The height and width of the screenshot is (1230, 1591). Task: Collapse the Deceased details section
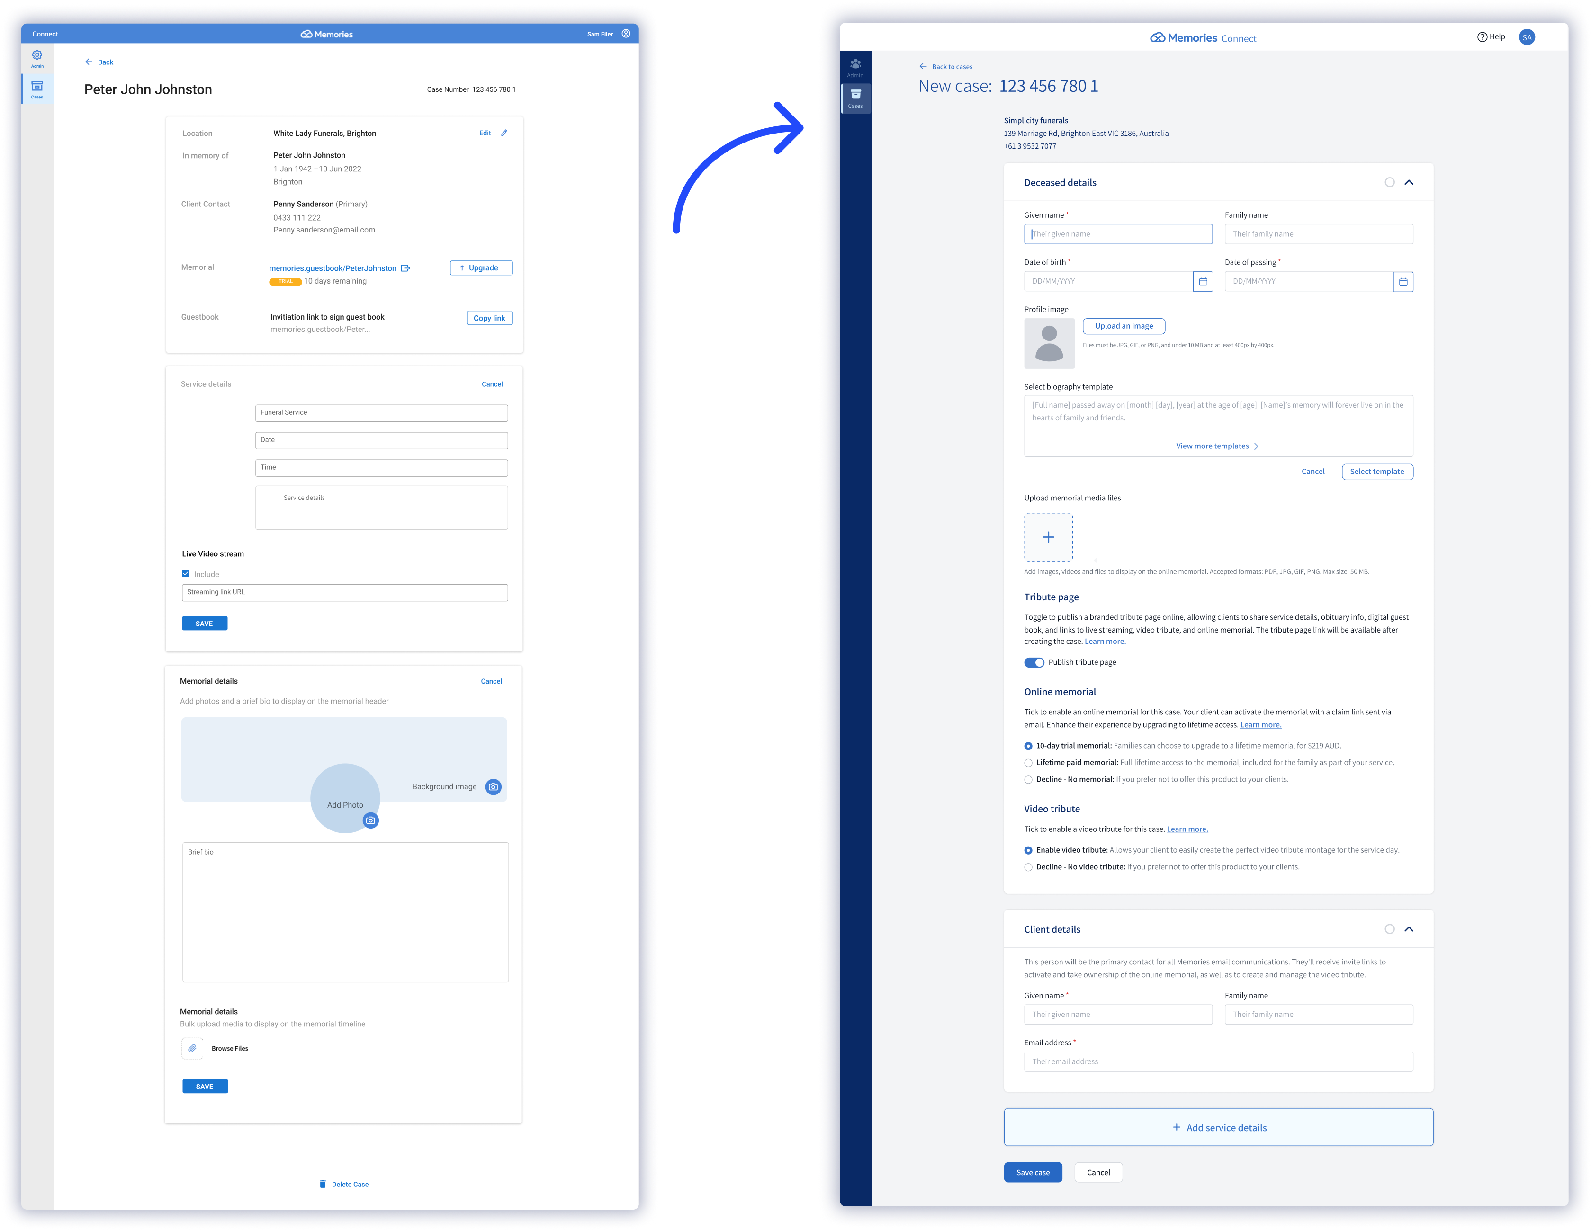point(1409,183)
